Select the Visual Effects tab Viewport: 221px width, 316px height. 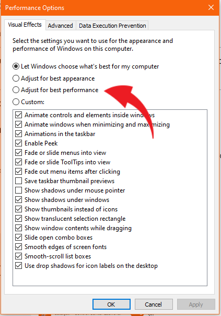[x=25, y=25]
